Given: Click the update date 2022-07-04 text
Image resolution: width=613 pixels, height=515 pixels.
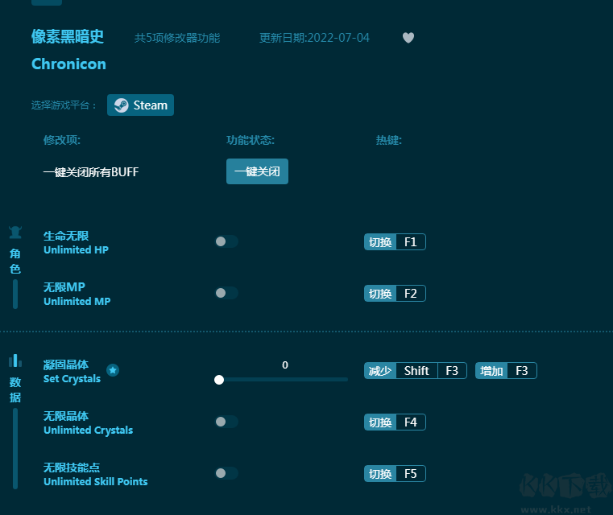Looking at the screenshot, I should pyautogui.click(x=314, y=38).
